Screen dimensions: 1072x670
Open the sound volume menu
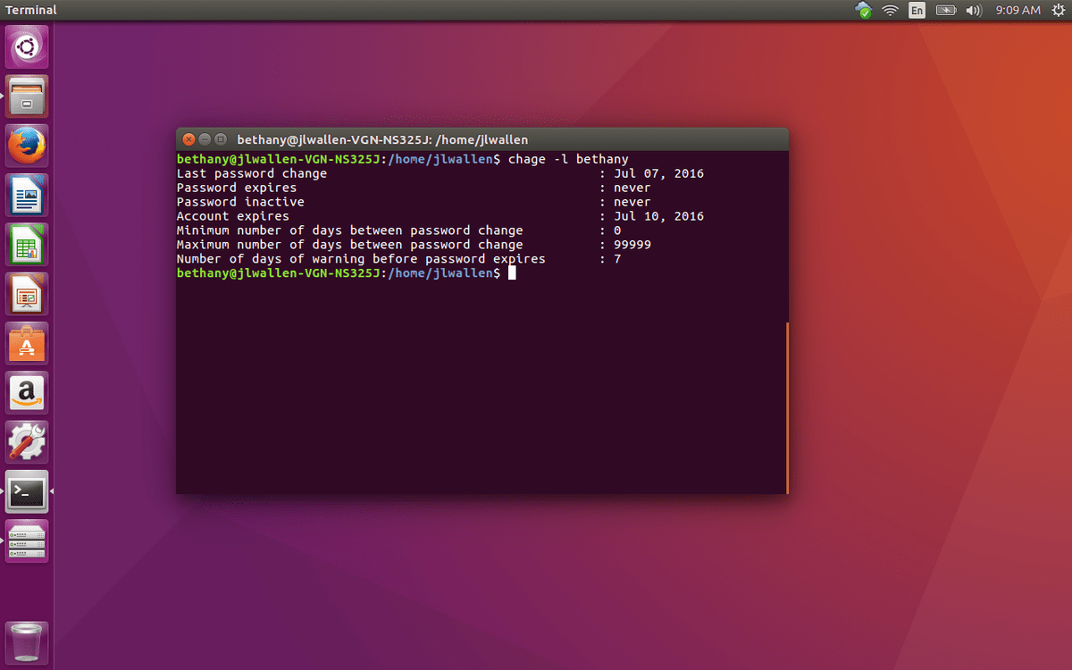pyautogui.click(x=973, y=11)
